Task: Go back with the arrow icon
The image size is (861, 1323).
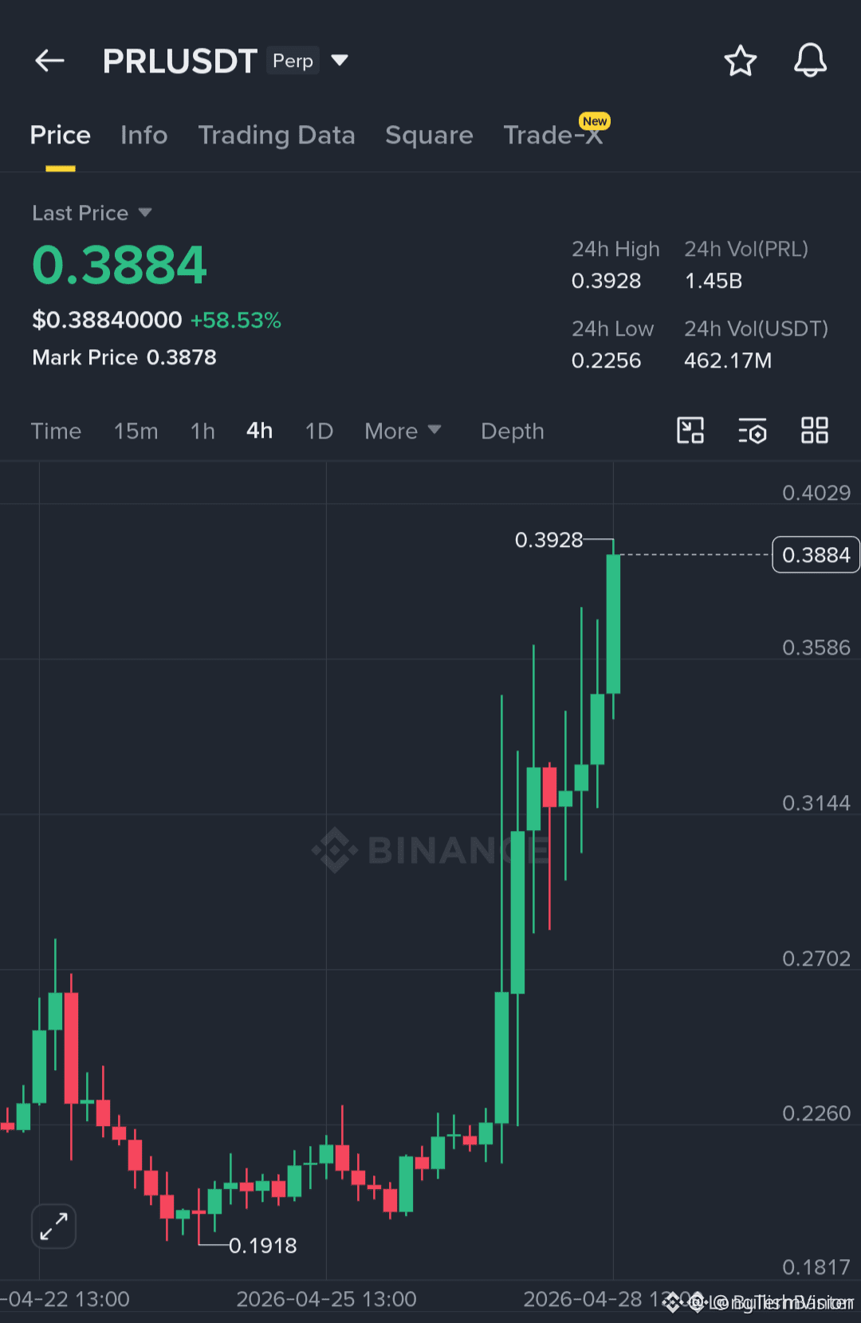Action: click(x=49, y=61)
